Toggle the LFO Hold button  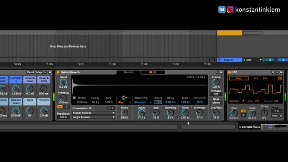(275, 116)
